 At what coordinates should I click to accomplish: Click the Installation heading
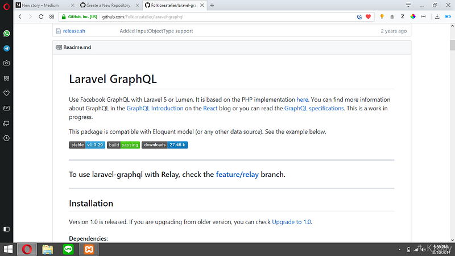click(x=91, y=204)
